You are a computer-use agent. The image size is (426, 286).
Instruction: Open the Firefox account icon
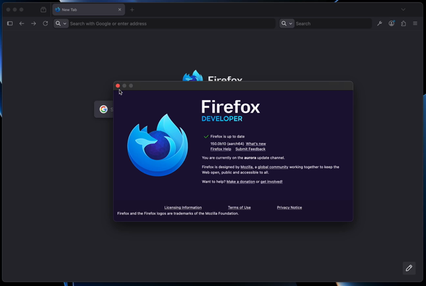point(391,23)
